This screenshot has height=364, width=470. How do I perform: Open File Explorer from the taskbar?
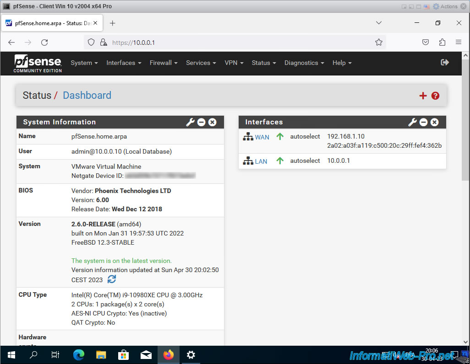pyautogui.click(x=101, y=355)
